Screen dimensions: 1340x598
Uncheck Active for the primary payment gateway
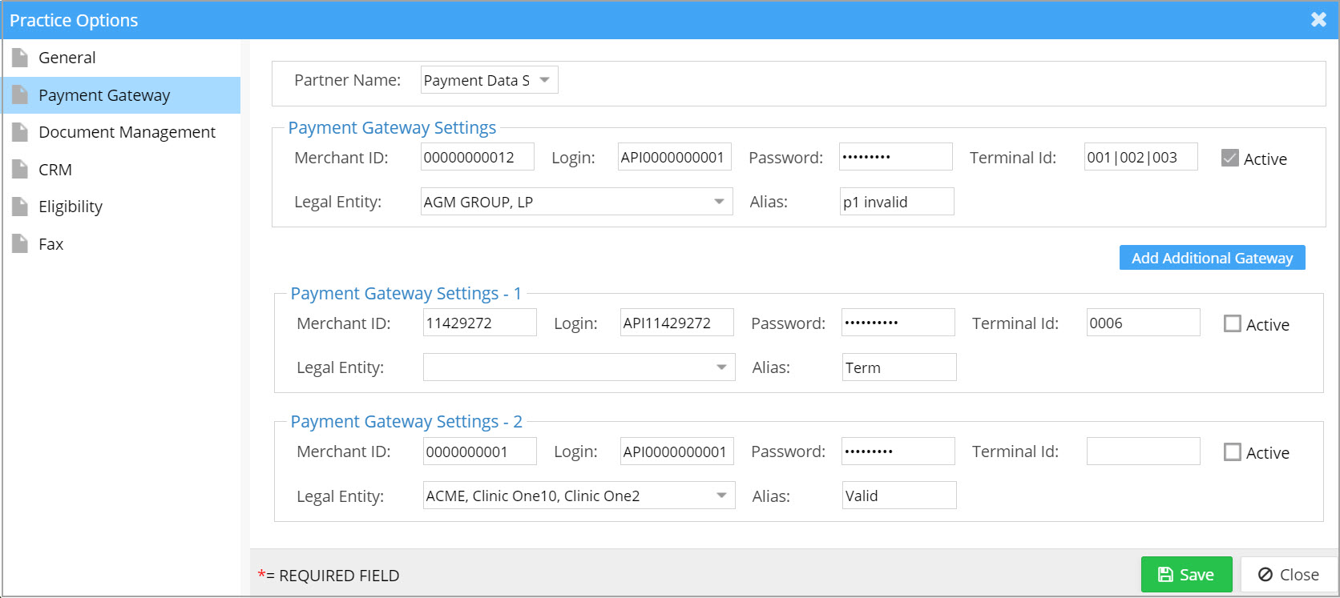click(x=1230, y=159)
